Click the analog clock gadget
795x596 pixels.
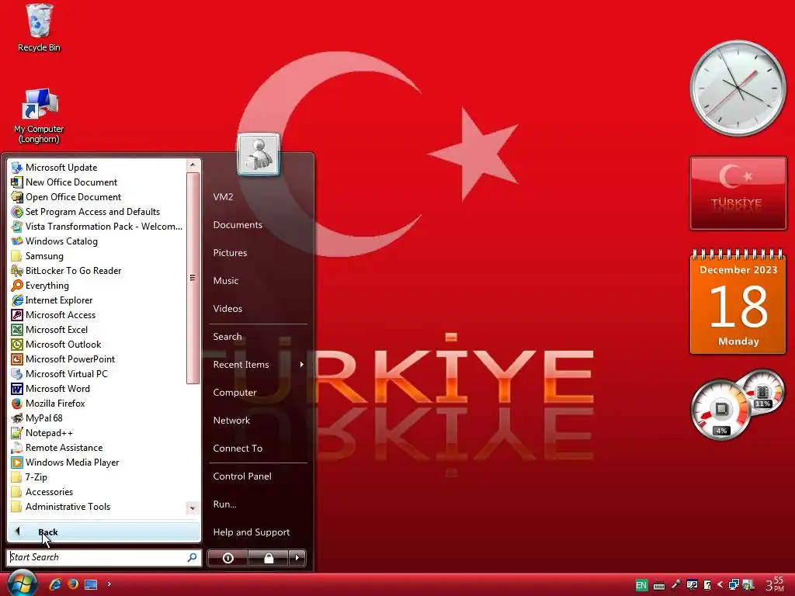point(738,88)
